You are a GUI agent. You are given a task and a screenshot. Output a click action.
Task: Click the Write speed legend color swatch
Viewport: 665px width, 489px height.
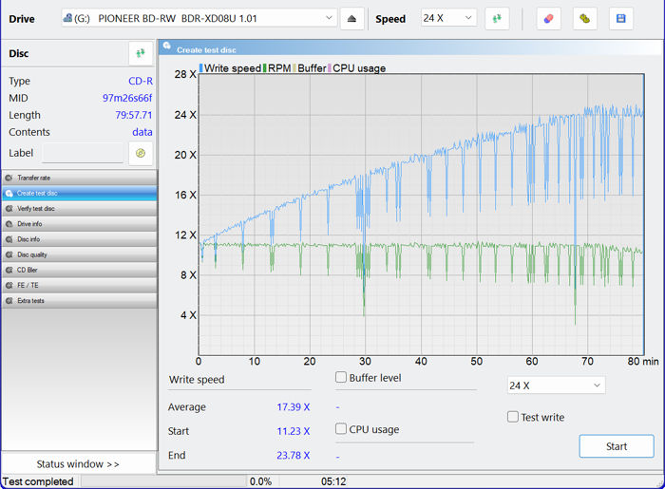pos(201,68)
